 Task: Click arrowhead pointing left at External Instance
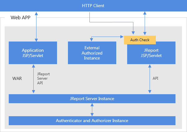91,39
